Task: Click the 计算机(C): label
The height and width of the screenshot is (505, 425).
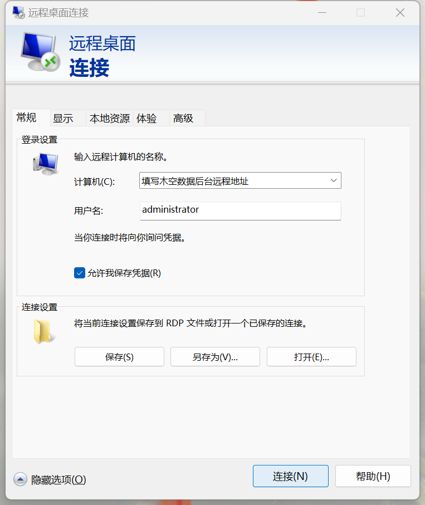Action: 94,182
